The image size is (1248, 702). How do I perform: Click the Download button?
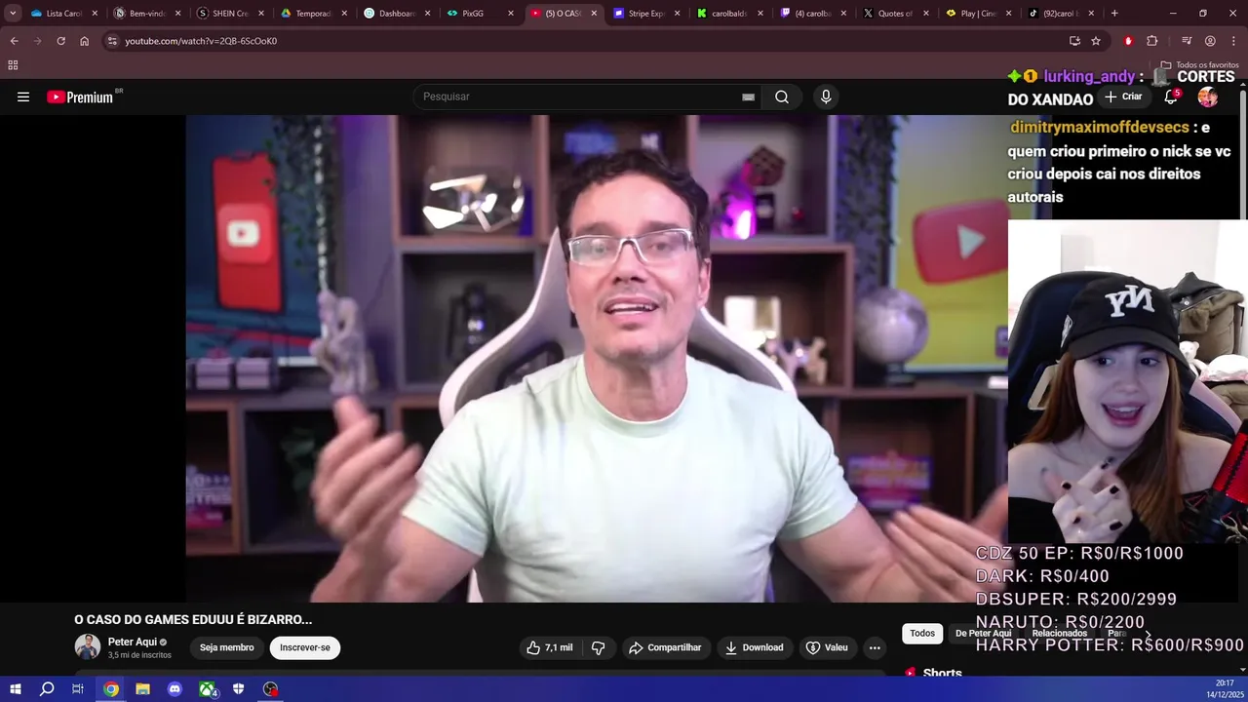point(754,647)
